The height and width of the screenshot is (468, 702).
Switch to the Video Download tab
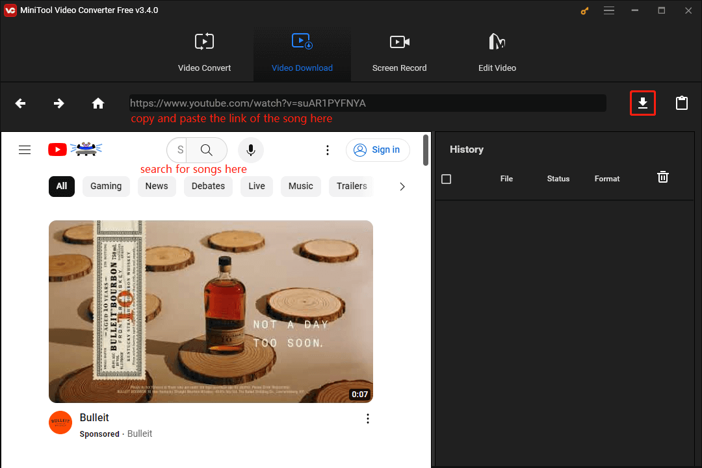click(x=302, y=53)
